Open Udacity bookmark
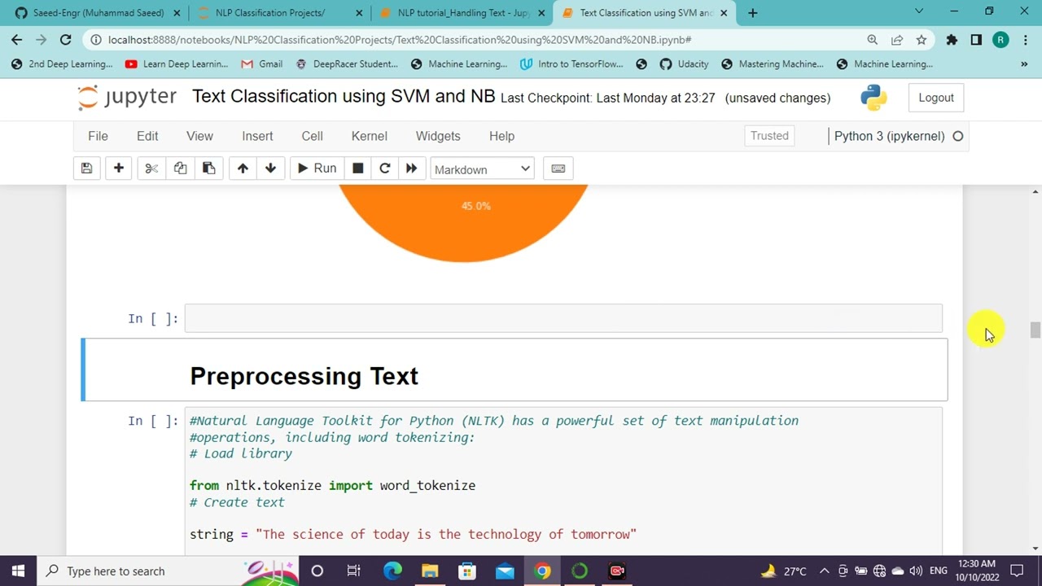The width and height of the screenshot is (1042, 586). (684, 63)
